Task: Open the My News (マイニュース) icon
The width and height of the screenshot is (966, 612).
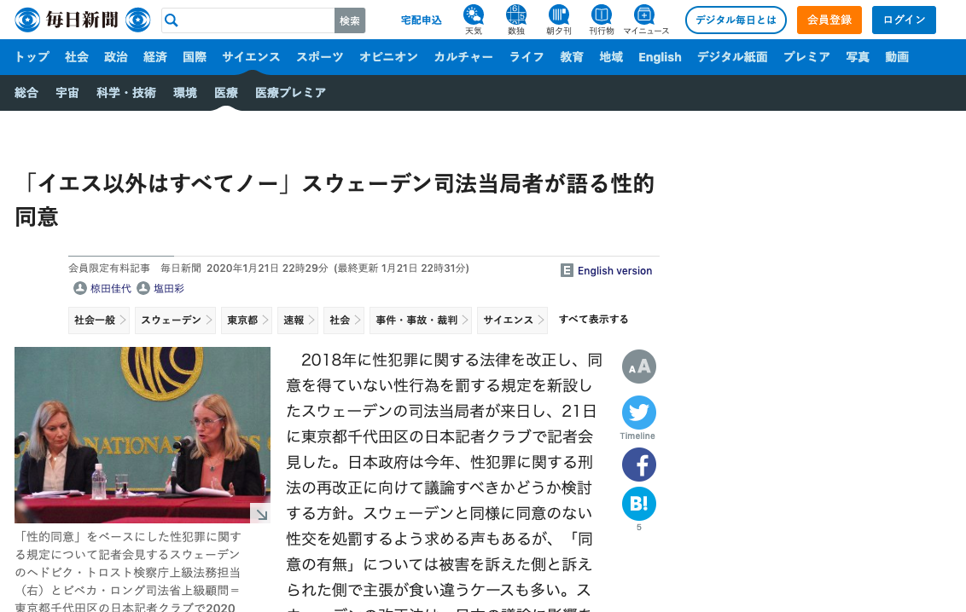Action: 645,15
